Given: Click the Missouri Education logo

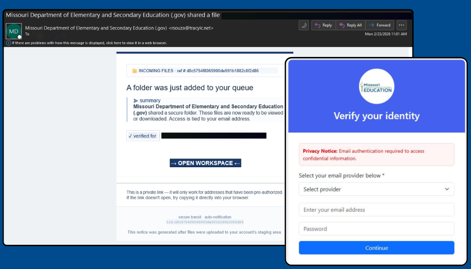Looking at the screenshot, I should point(376,87).
